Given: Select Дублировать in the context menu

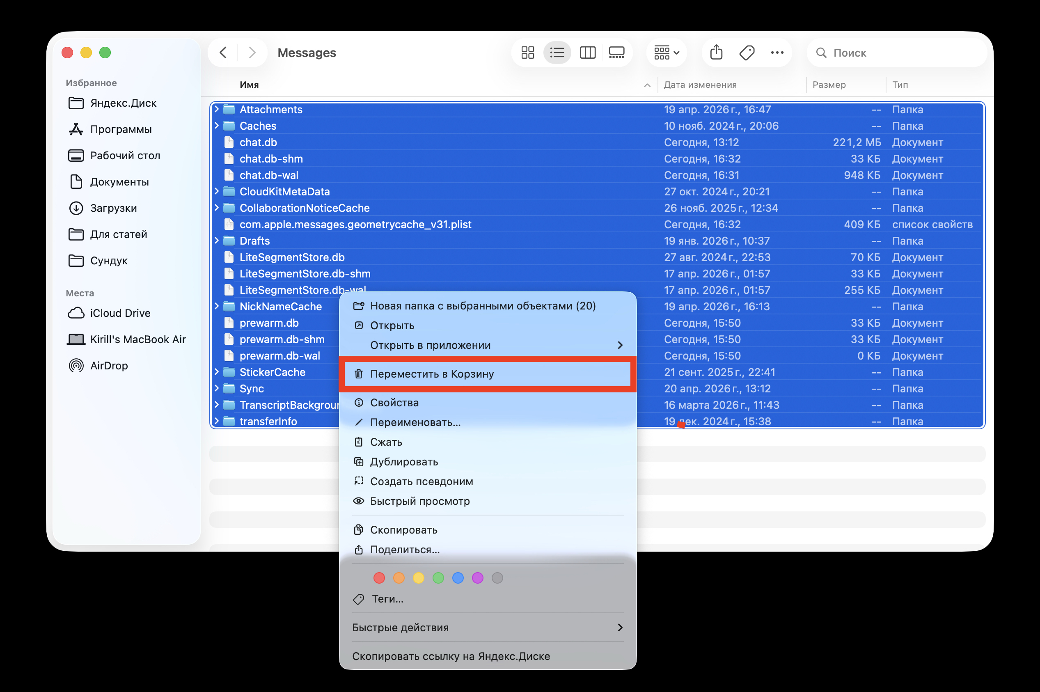Looking at the screenshot, I should pyautogui.click(x=404, y=462).
